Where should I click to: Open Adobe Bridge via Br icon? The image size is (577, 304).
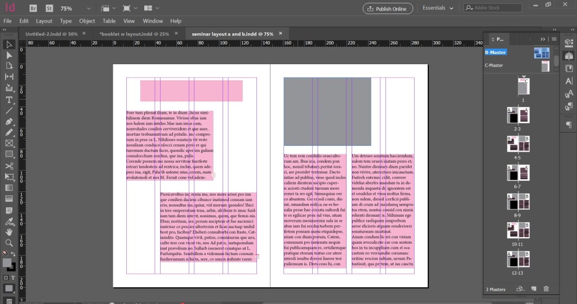point(33,8)
